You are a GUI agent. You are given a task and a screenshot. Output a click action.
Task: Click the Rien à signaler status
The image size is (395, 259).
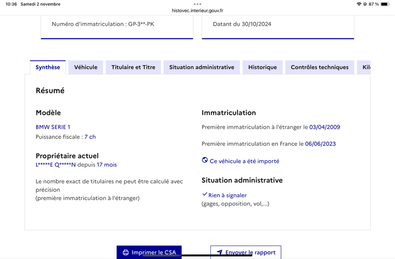(228, 195)
